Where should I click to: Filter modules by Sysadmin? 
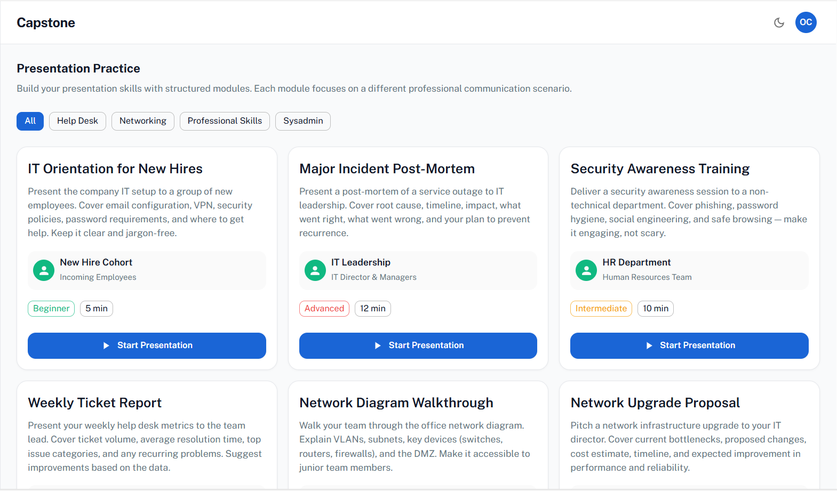pos(303,121)
